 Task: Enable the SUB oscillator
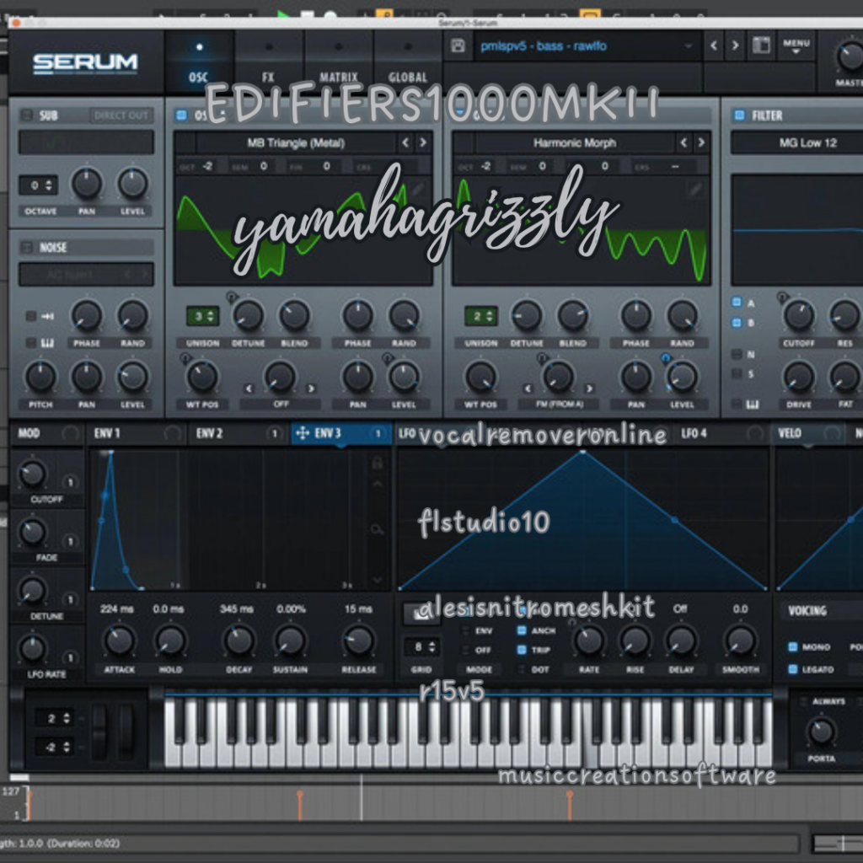(x=26, y=115)
